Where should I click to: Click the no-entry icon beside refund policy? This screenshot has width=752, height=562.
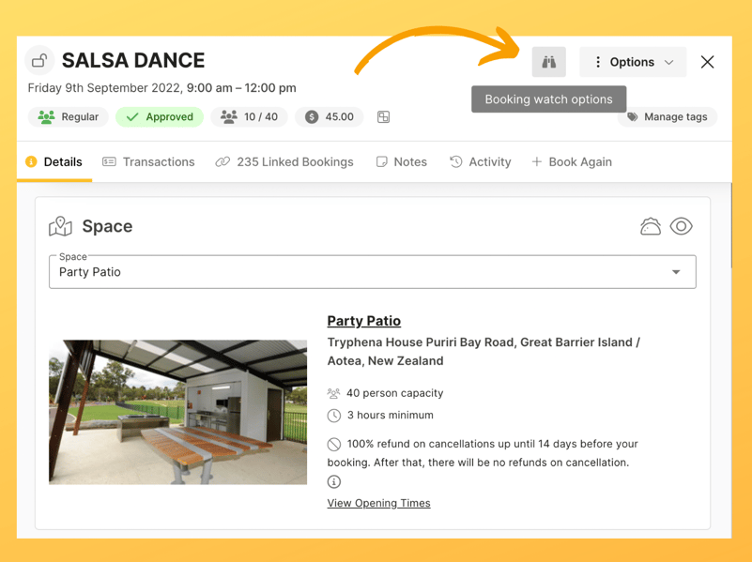(x=334, y=444)
